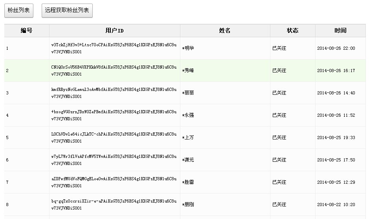Click the 姓名 column header
The image size is (369, 219).
[225, 31]
